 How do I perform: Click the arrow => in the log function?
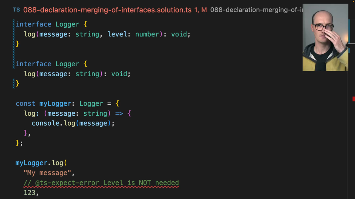click(119, 114)
